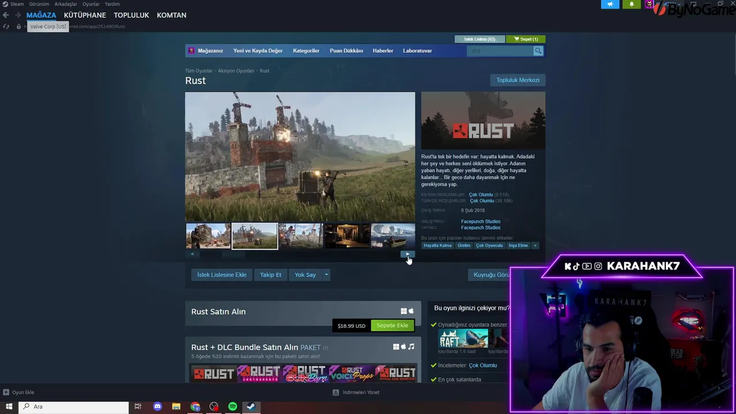Click the Çok Olumlu recent reviews link
736x414 pixels.
[x=481, y=195]
